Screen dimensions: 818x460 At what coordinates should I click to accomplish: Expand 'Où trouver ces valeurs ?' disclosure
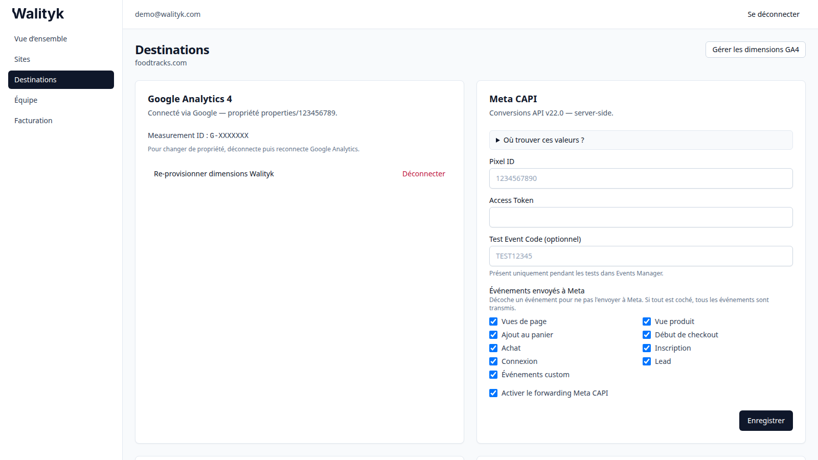[x=641, y=140]
